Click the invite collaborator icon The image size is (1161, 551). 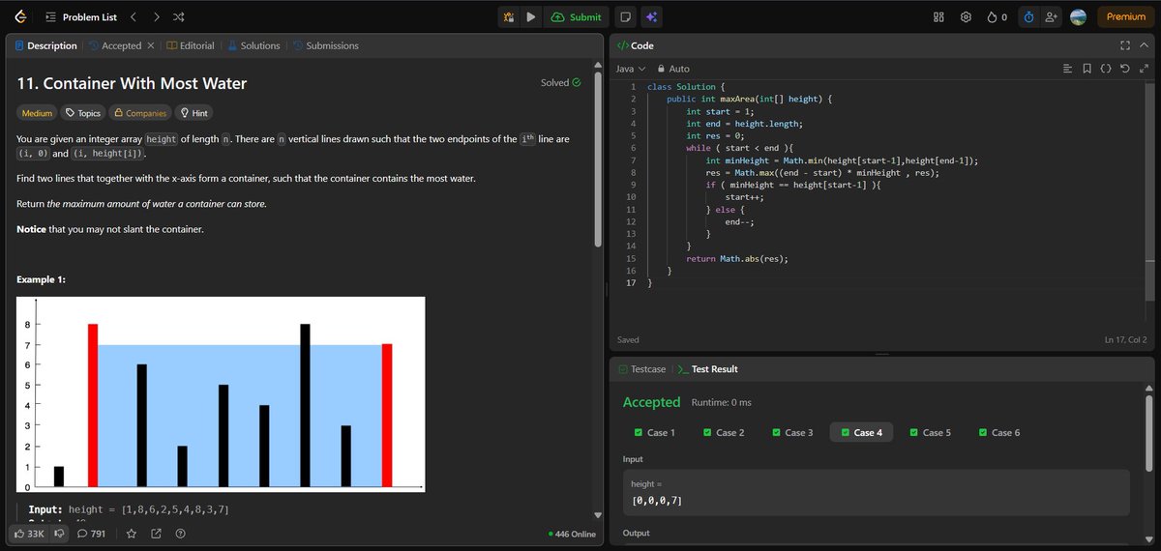1052,16
